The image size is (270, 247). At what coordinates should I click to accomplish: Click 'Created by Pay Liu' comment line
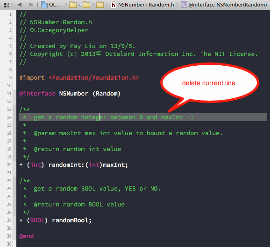pos(77,46)
